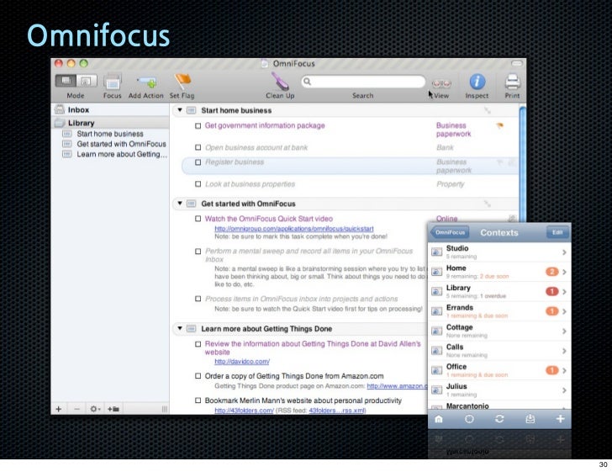The image size is (612, 472).
Task: Open the Home context row chevron
Action: tap(564, 272)
